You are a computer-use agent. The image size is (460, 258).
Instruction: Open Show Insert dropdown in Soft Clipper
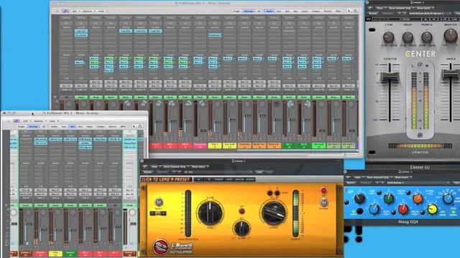click(x=199, y=167)
